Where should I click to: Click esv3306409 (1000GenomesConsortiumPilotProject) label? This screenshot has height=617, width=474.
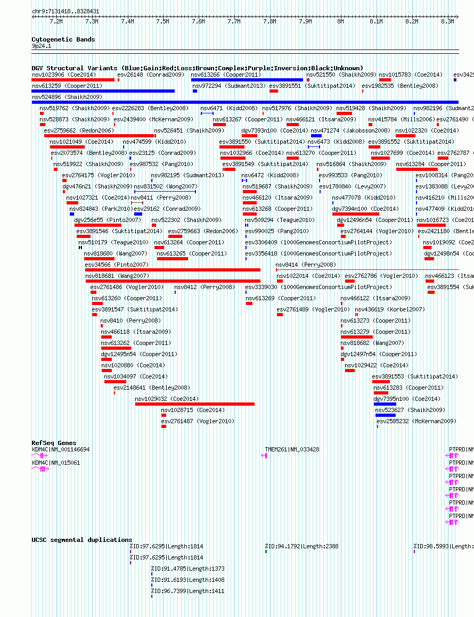pyautogui.click(x=318, y=242)
